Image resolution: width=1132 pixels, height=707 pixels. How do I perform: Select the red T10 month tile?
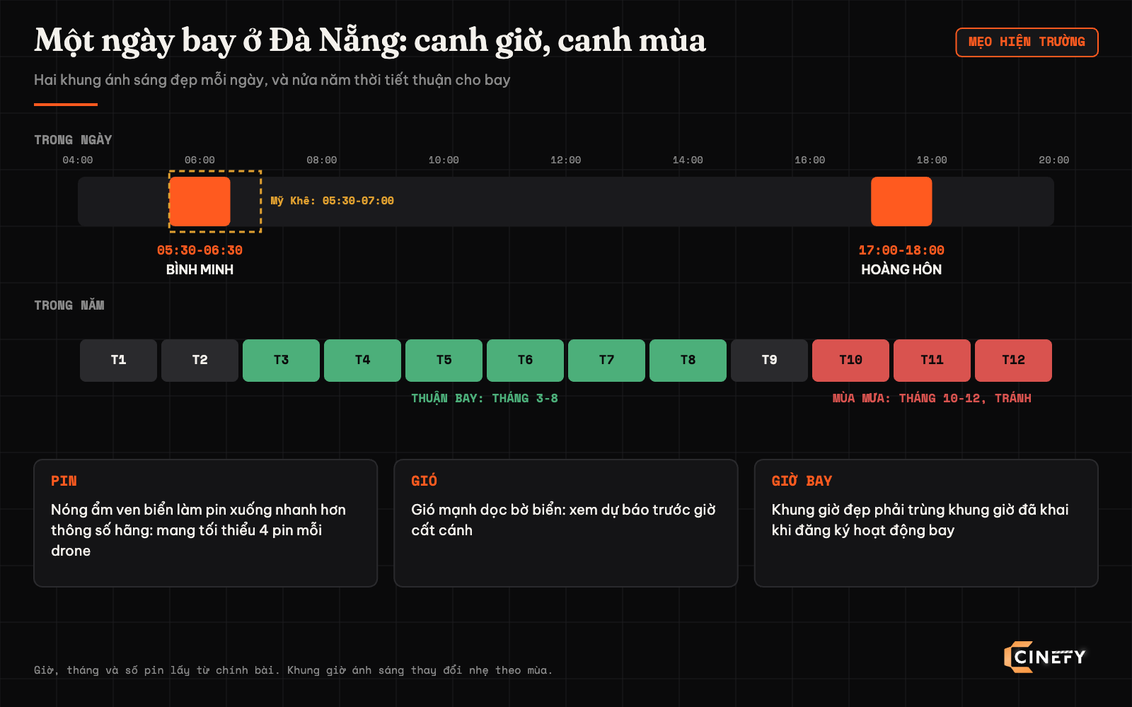coord(850,361)
